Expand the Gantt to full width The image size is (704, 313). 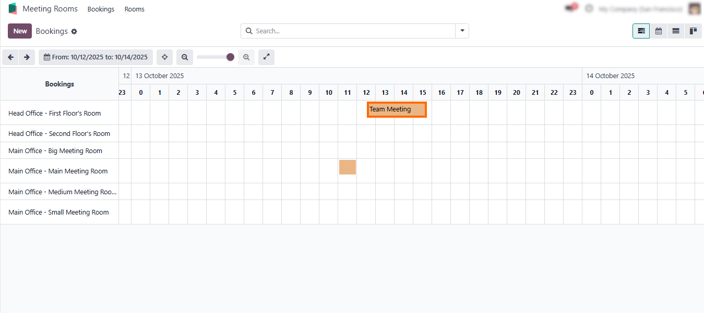click(266, 57)
